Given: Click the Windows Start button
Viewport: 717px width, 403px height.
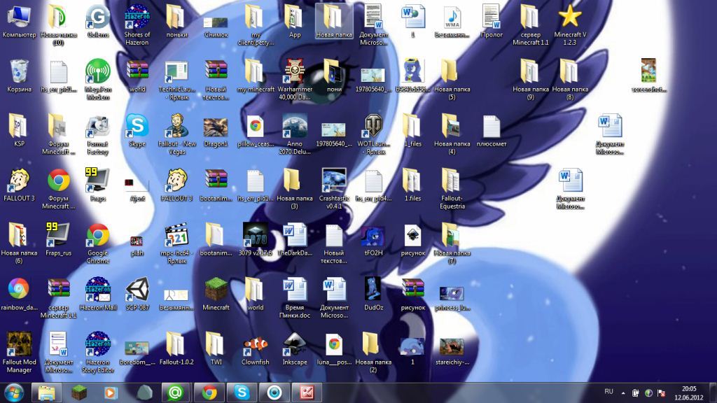Looking at the screenshot, I should [14, 392].
